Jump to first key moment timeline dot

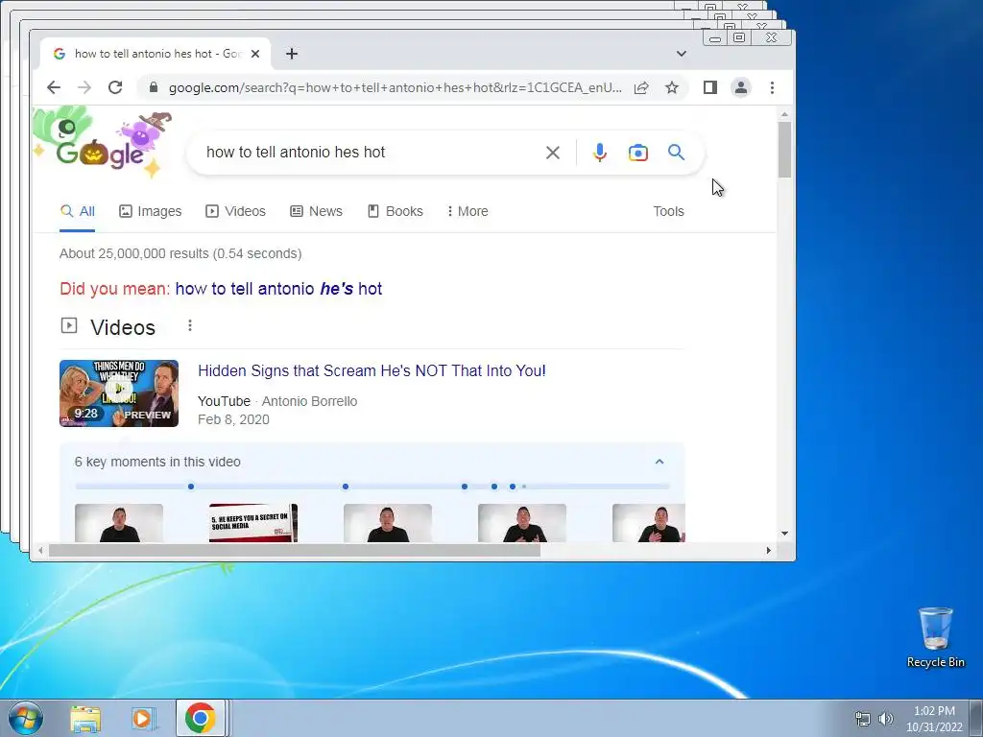coord(191,487)
